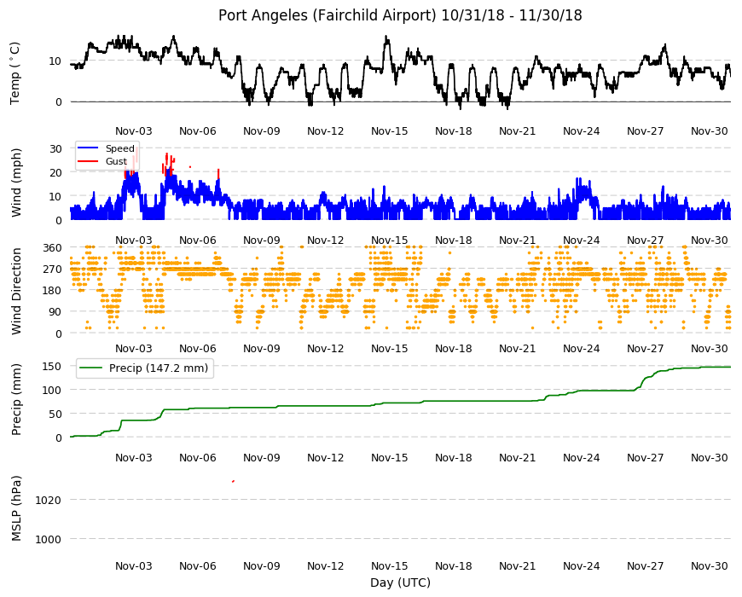Click the chart title Port Angeles Fairchild Airport
Screen dimensions: 742x597
pyautogui.click(x=400, y=15)
